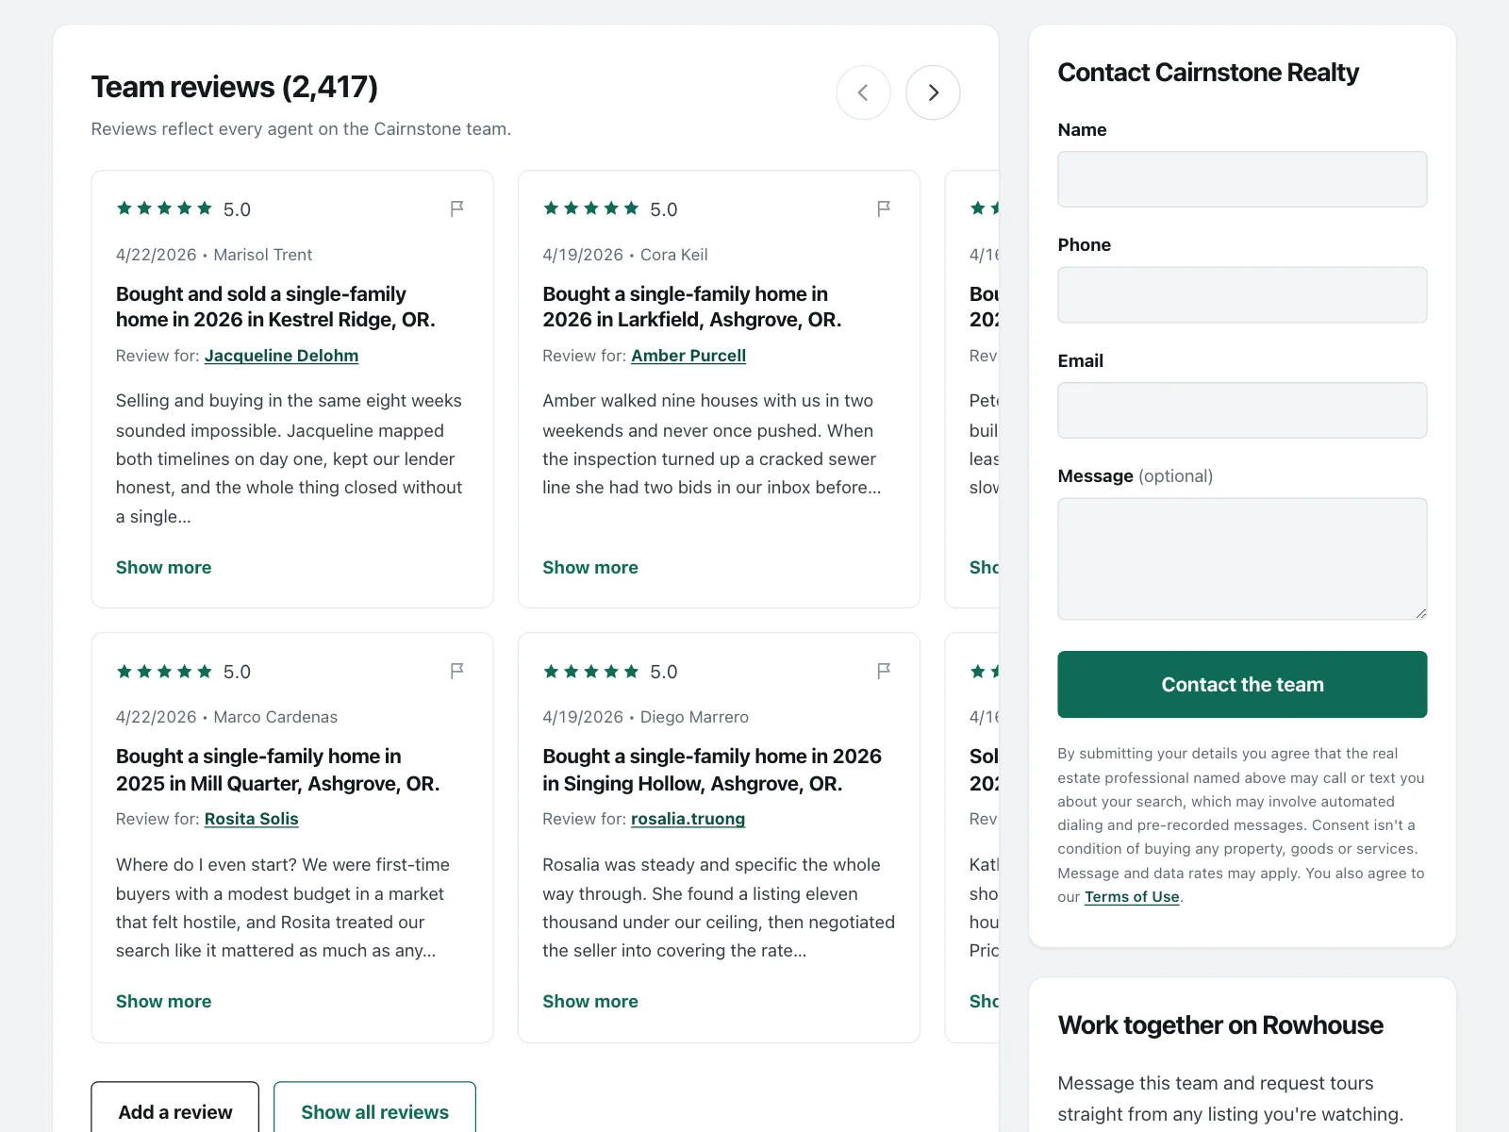Expand Diego Marrero's review with Show more

[x=590, y=1001]
